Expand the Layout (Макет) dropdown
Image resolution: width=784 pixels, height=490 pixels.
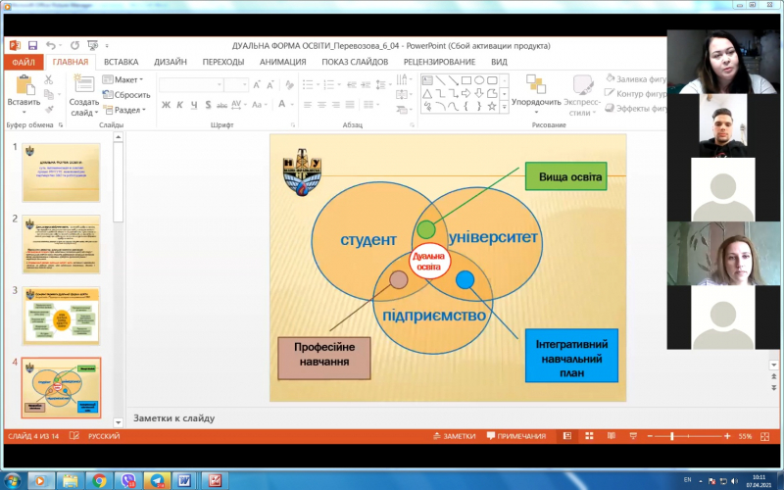point(127,79)
